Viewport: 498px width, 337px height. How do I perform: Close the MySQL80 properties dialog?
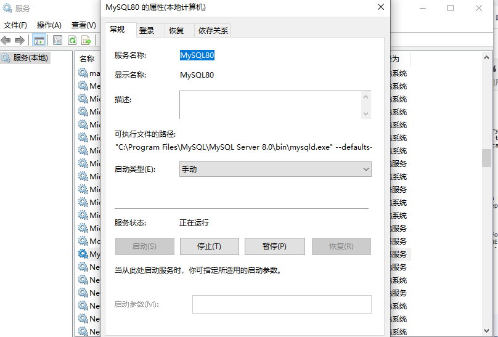click(381, 7)
